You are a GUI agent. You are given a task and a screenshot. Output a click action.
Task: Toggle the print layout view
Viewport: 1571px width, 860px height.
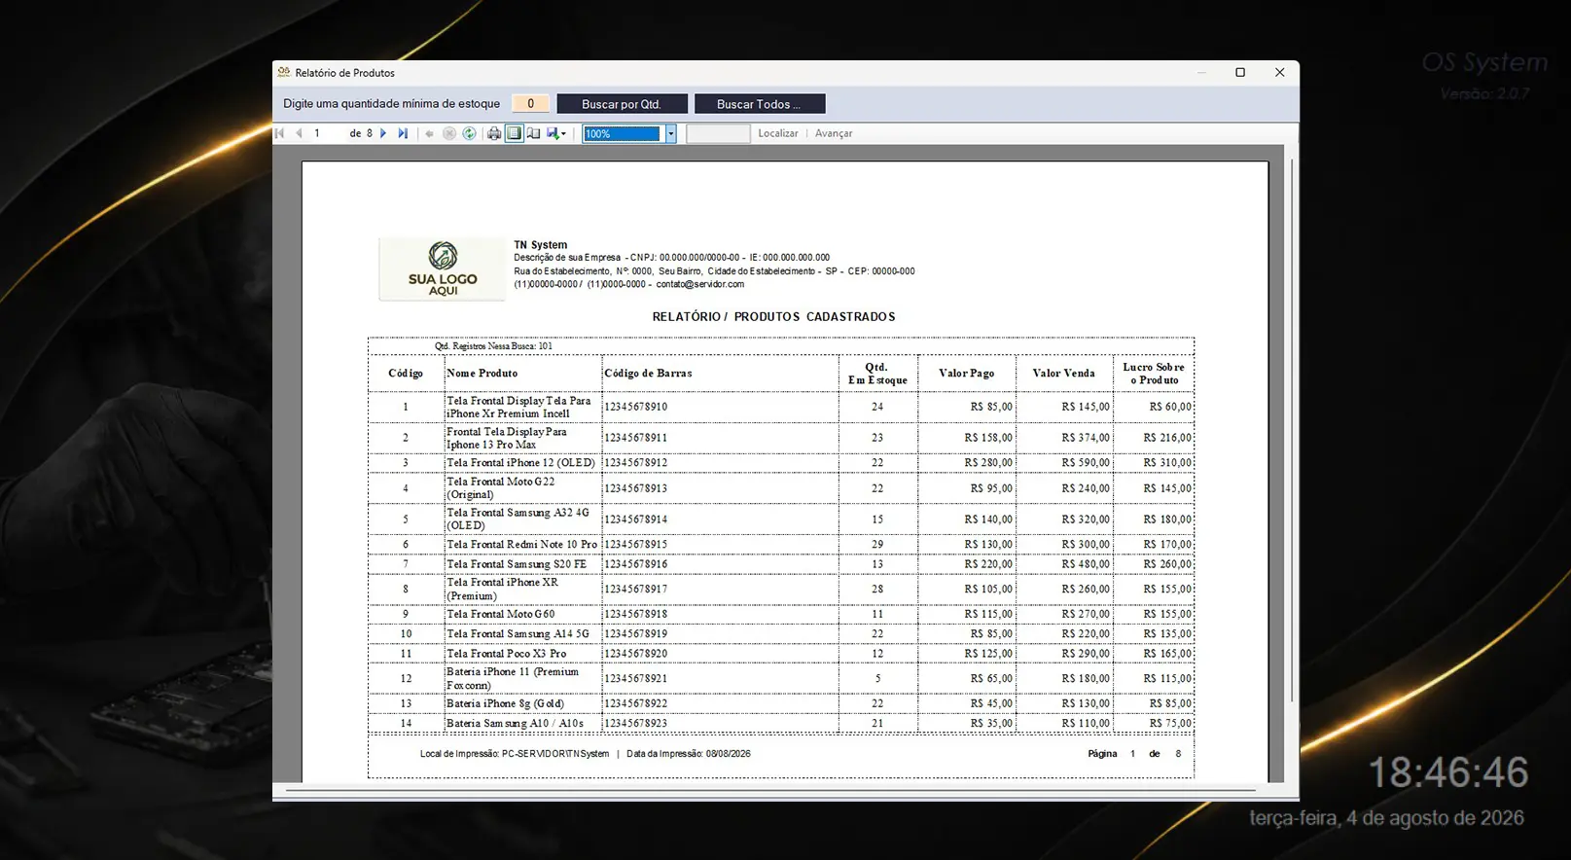coord(514,133)
